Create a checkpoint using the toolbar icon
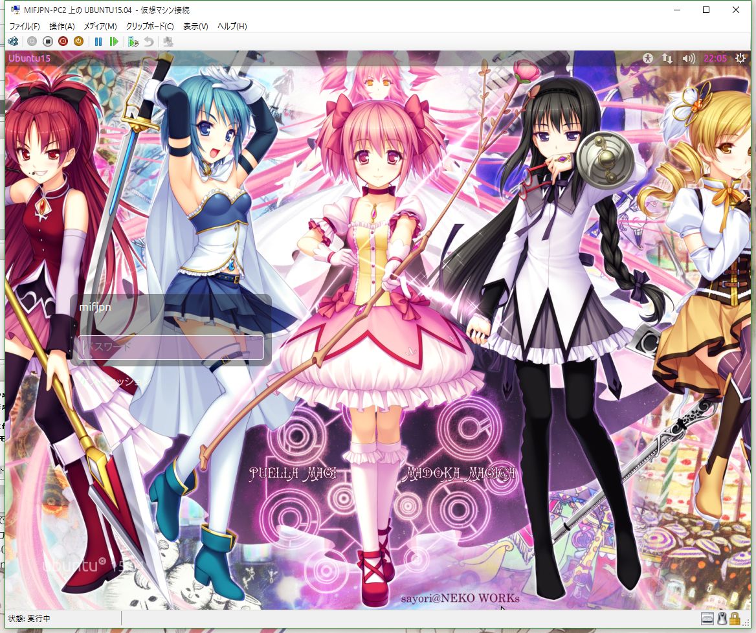756x633 pixels. (x=133, y=42)
